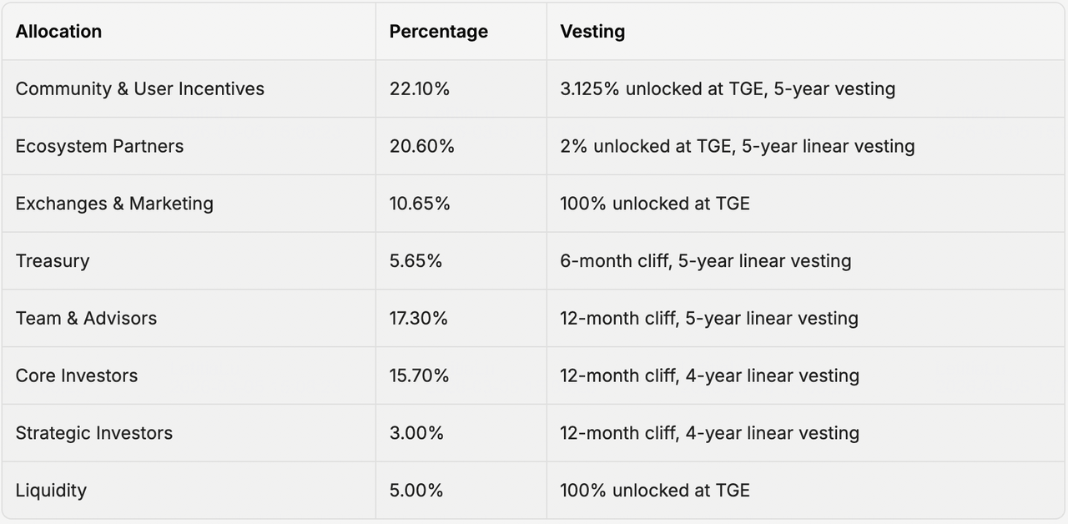
Task: Click the Vesting column header
Action: pyautogui.click(x=592, y=32)
